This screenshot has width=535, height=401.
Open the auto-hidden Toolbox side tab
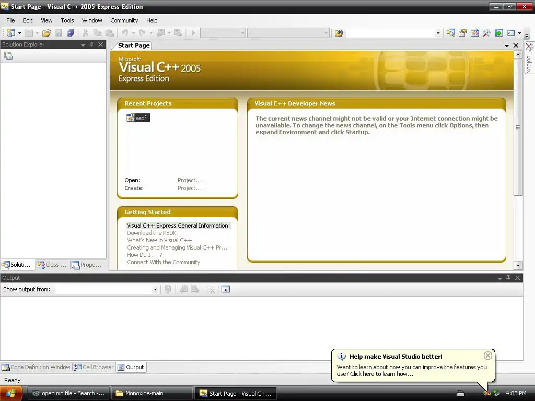tap(529, 57)
